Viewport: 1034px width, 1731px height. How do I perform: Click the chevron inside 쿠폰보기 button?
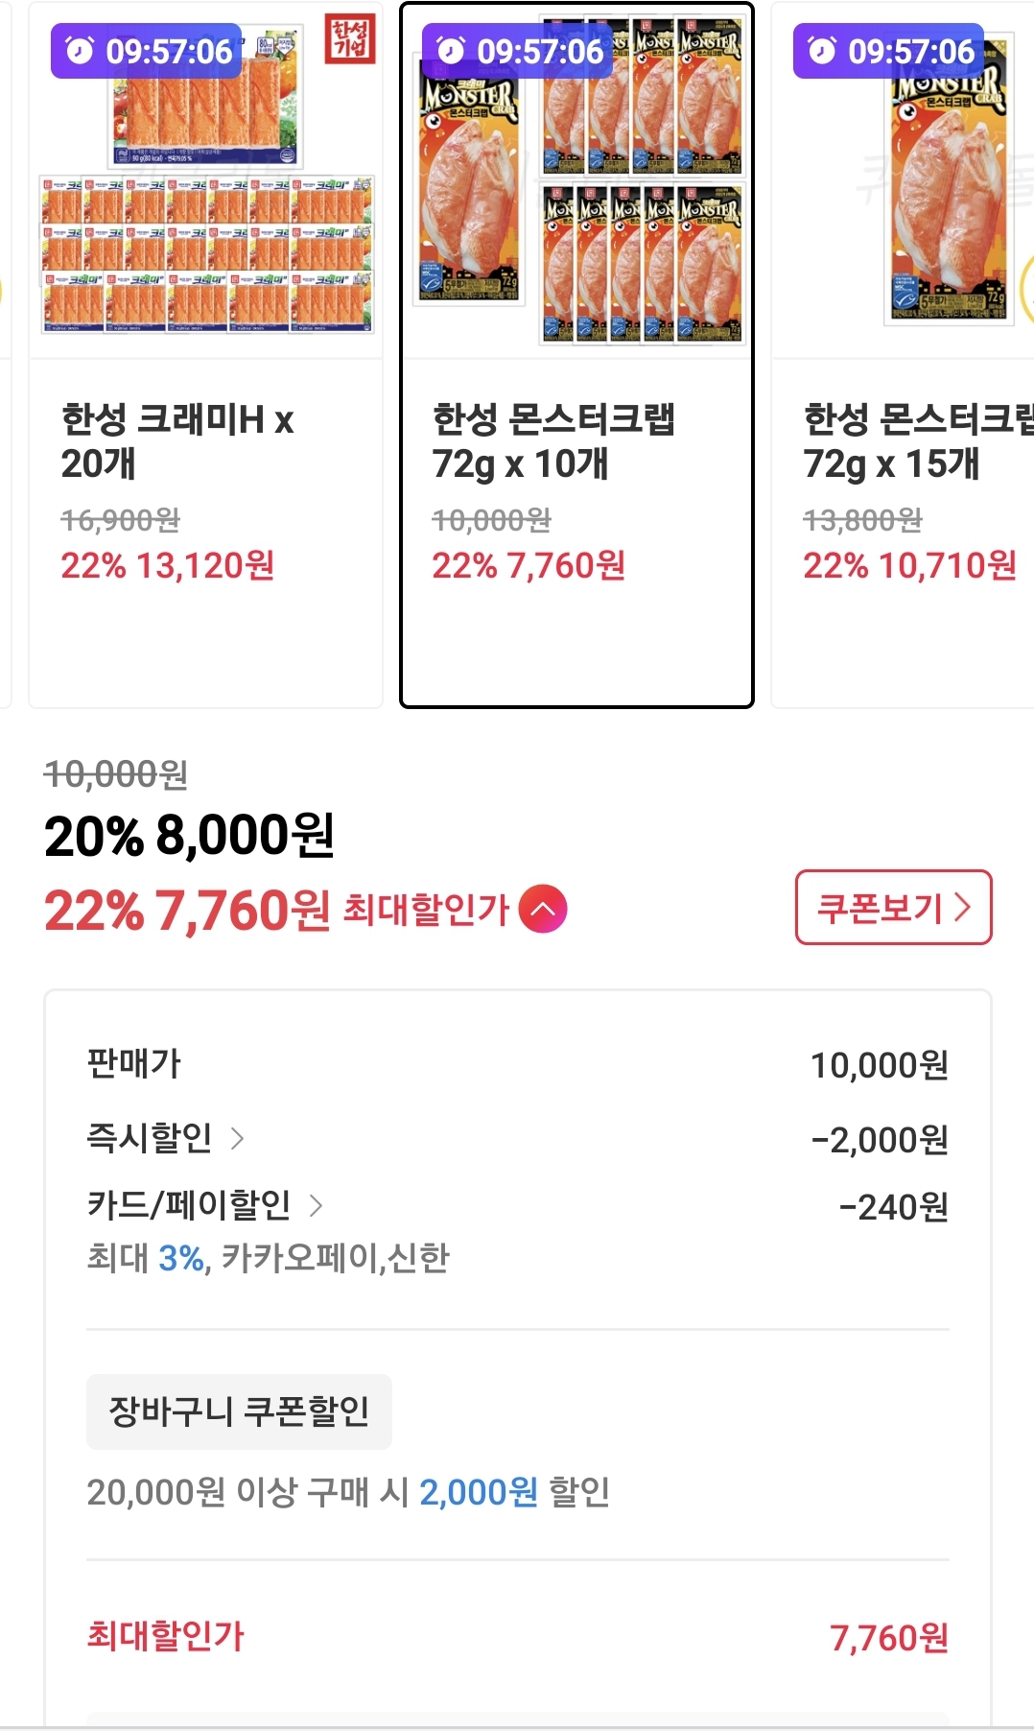(962, 908)
